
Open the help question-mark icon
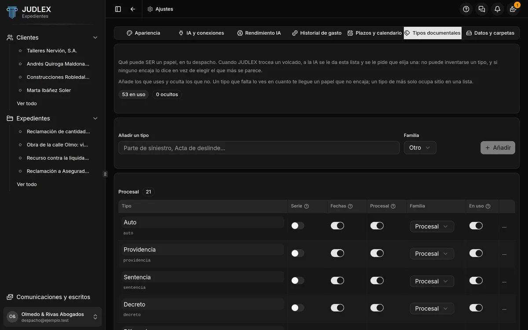(466, 9)
